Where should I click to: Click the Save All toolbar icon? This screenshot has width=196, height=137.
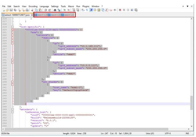click(15, 10)
